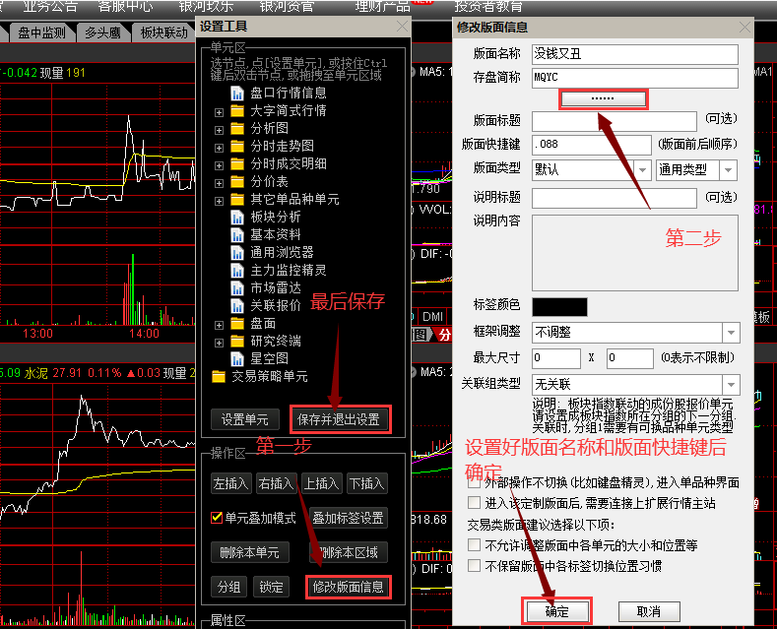Enable 外部操作不切换 checkbox

tap(475, 482)
